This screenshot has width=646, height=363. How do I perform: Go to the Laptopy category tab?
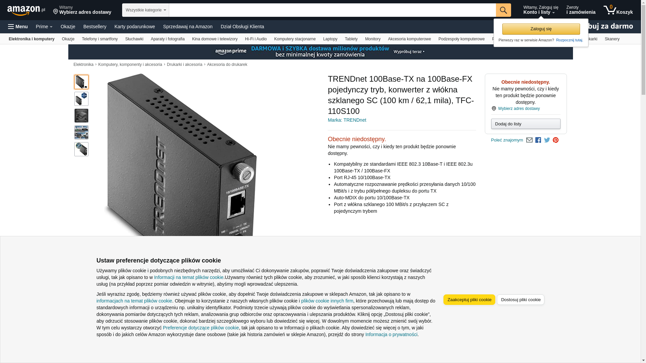[330, 39]
